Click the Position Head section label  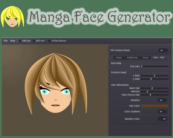click(119, 72)
